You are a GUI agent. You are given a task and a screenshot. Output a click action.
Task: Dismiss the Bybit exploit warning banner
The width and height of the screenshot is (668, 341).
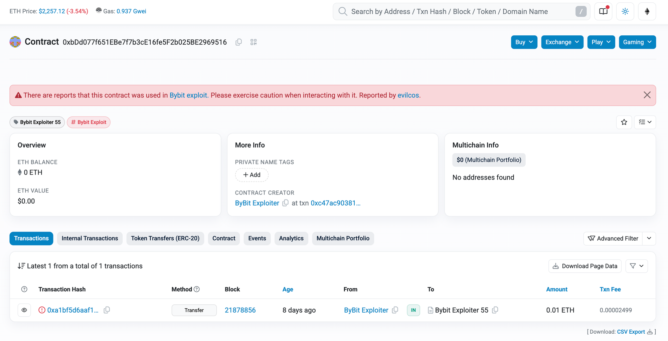point(647,95)
